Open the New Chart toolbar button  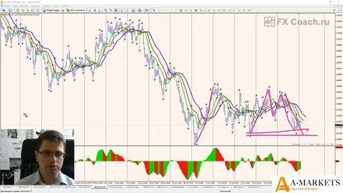(4, 10)
